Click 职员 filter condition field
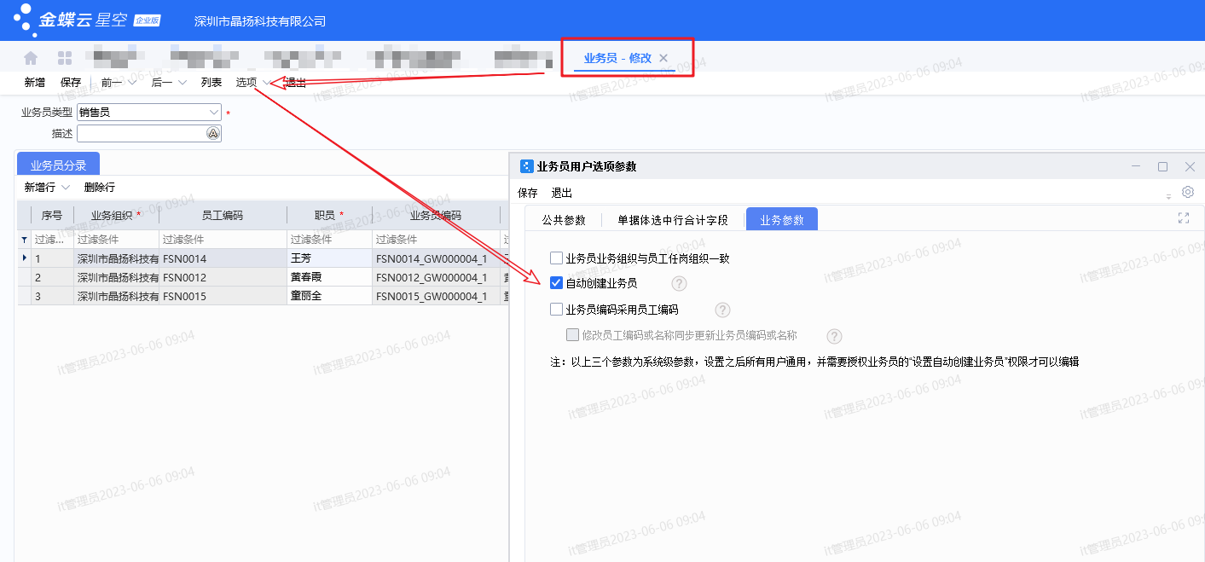 (x=329, y=240)
